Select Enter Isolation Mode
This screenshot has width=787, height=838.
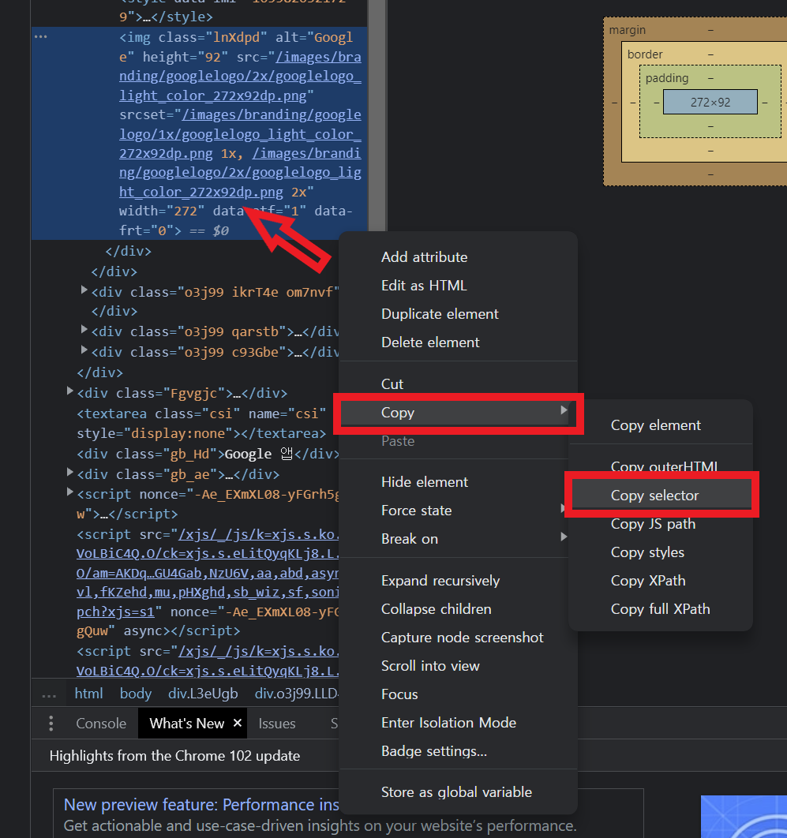[448, 723]
